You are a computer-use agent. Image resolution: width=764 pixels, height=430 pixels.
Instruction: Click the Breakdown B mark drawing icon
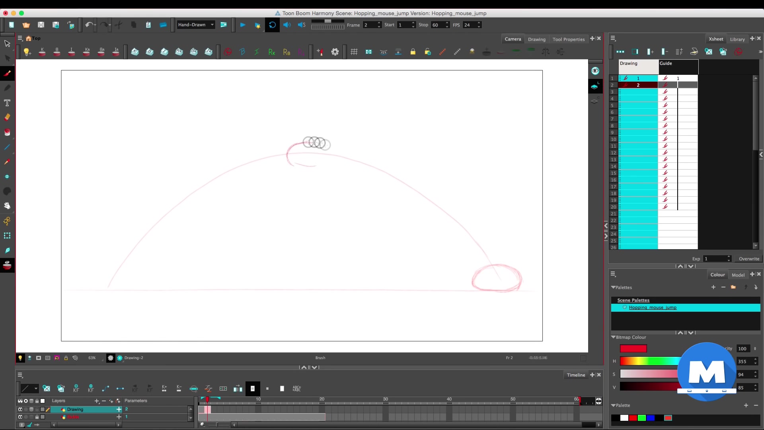(57, 52)
